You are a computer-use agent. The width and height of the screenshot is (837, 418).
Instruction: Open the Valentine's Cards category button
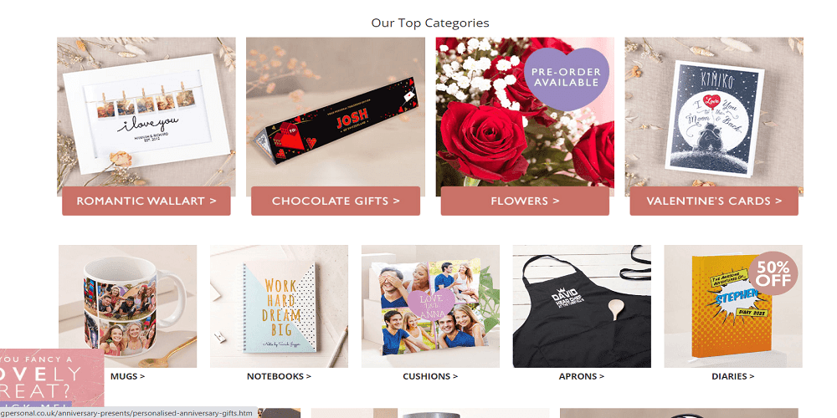714,201
